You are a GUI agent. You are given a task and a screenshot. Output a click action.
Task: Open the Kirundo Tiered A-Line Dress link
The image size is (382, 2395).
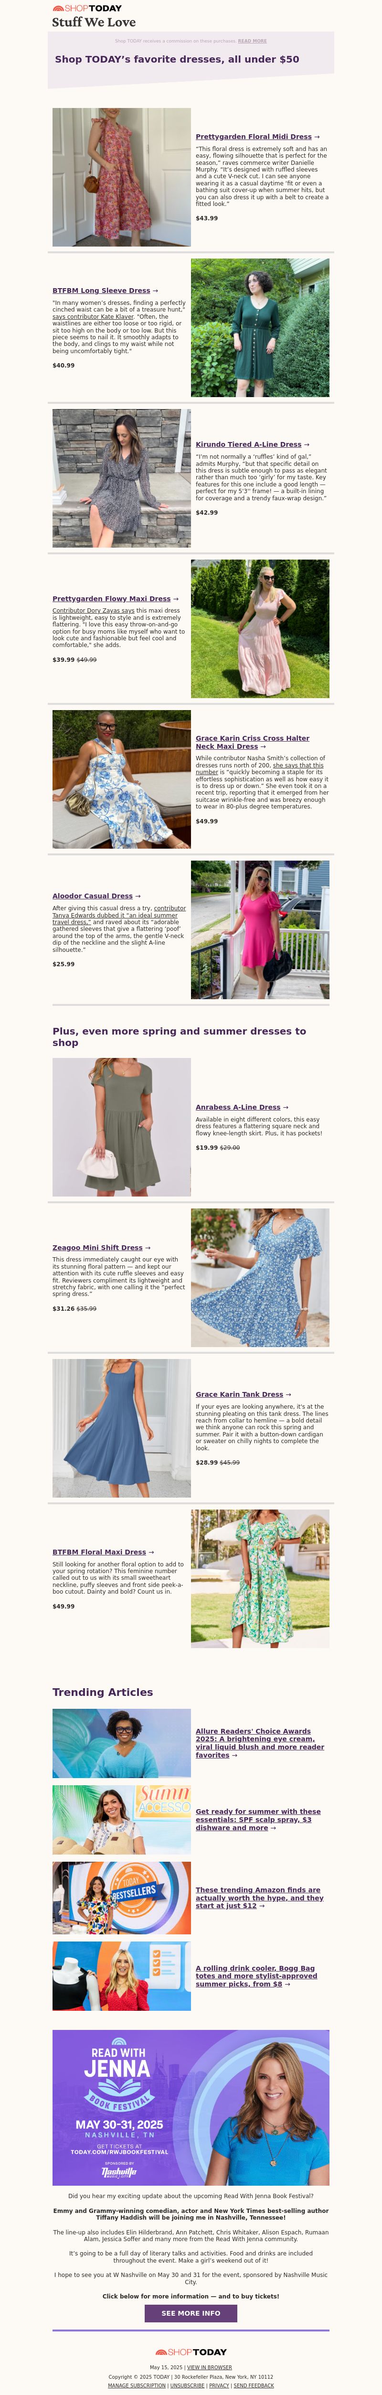tap(248, 444)
